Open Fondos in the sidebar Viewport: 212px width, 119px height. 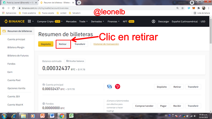11,64
